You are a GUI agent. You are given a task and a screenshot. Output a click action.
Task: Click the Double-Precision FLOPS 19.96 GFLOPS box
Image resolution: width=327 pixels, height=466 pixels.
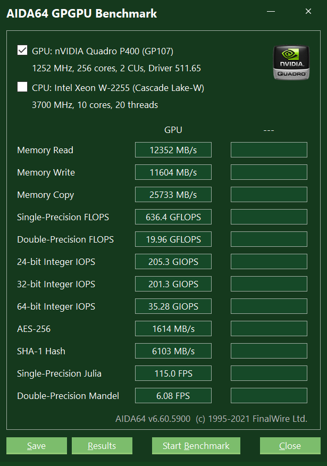click(x=173, y=239)
